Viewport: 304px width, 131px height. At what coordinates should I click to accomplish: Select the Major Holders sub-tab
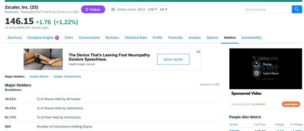(x=15, y=77)
